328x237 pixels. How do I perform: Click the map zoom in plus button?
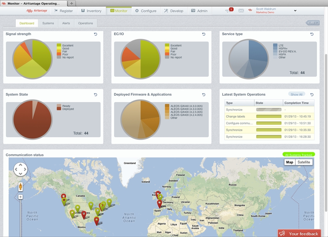(20, 197)
